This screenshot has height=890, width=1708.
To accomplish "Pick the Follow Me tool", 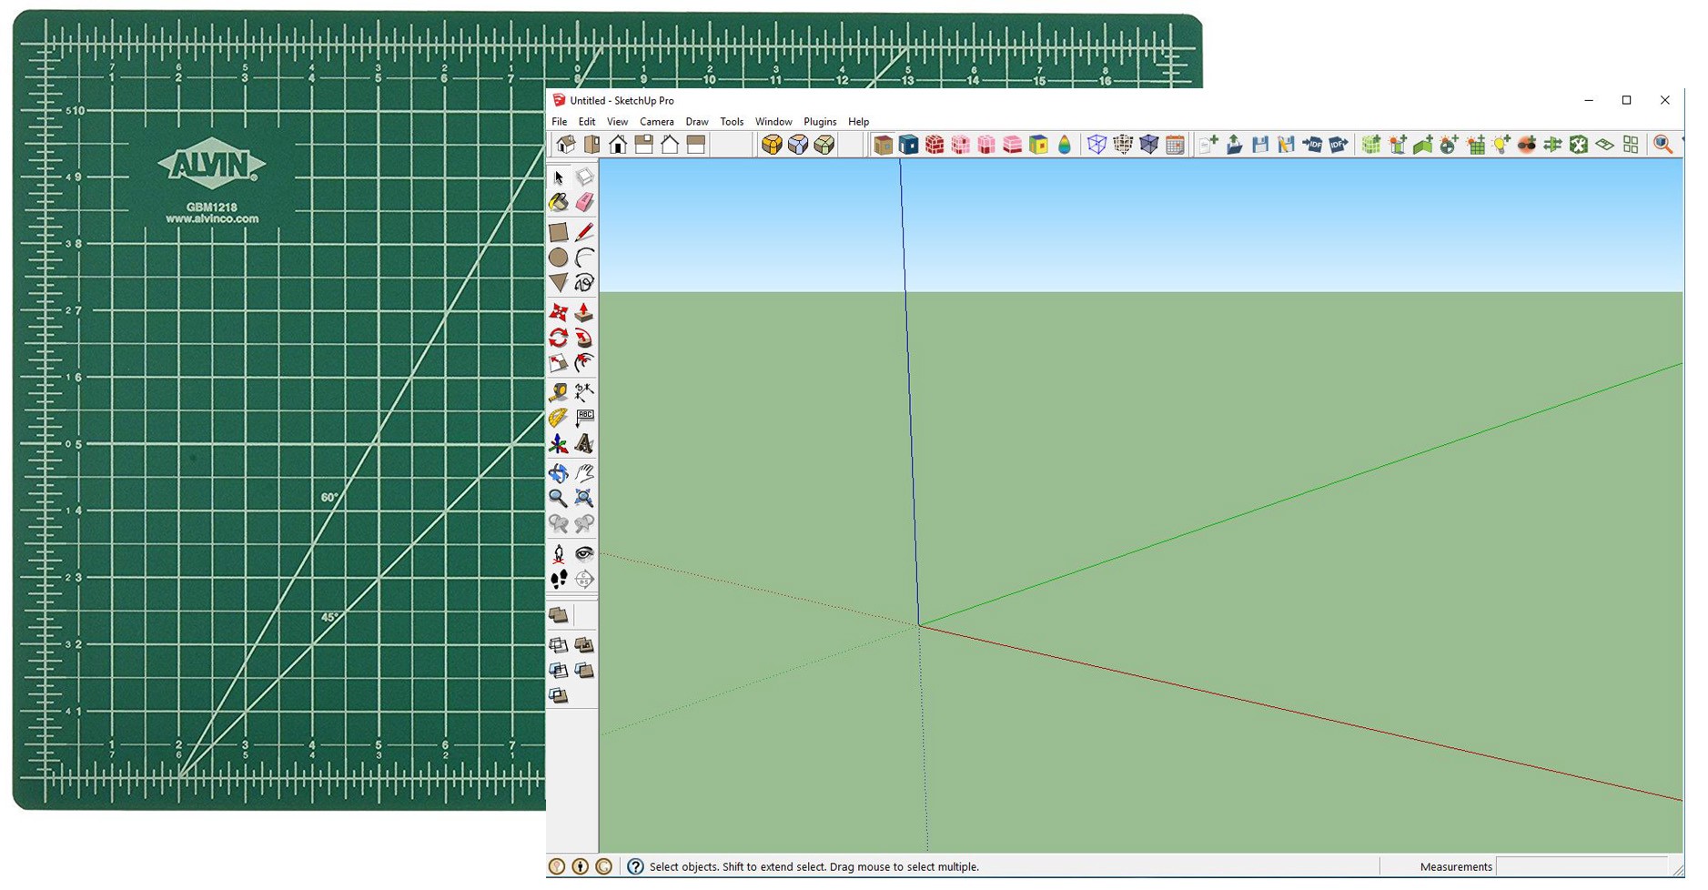I will point(584,339).
